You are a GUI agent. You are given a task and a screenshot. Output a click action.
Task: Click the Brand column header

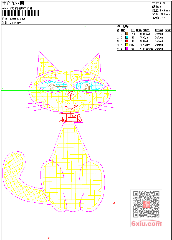click(x=159, y=30)
